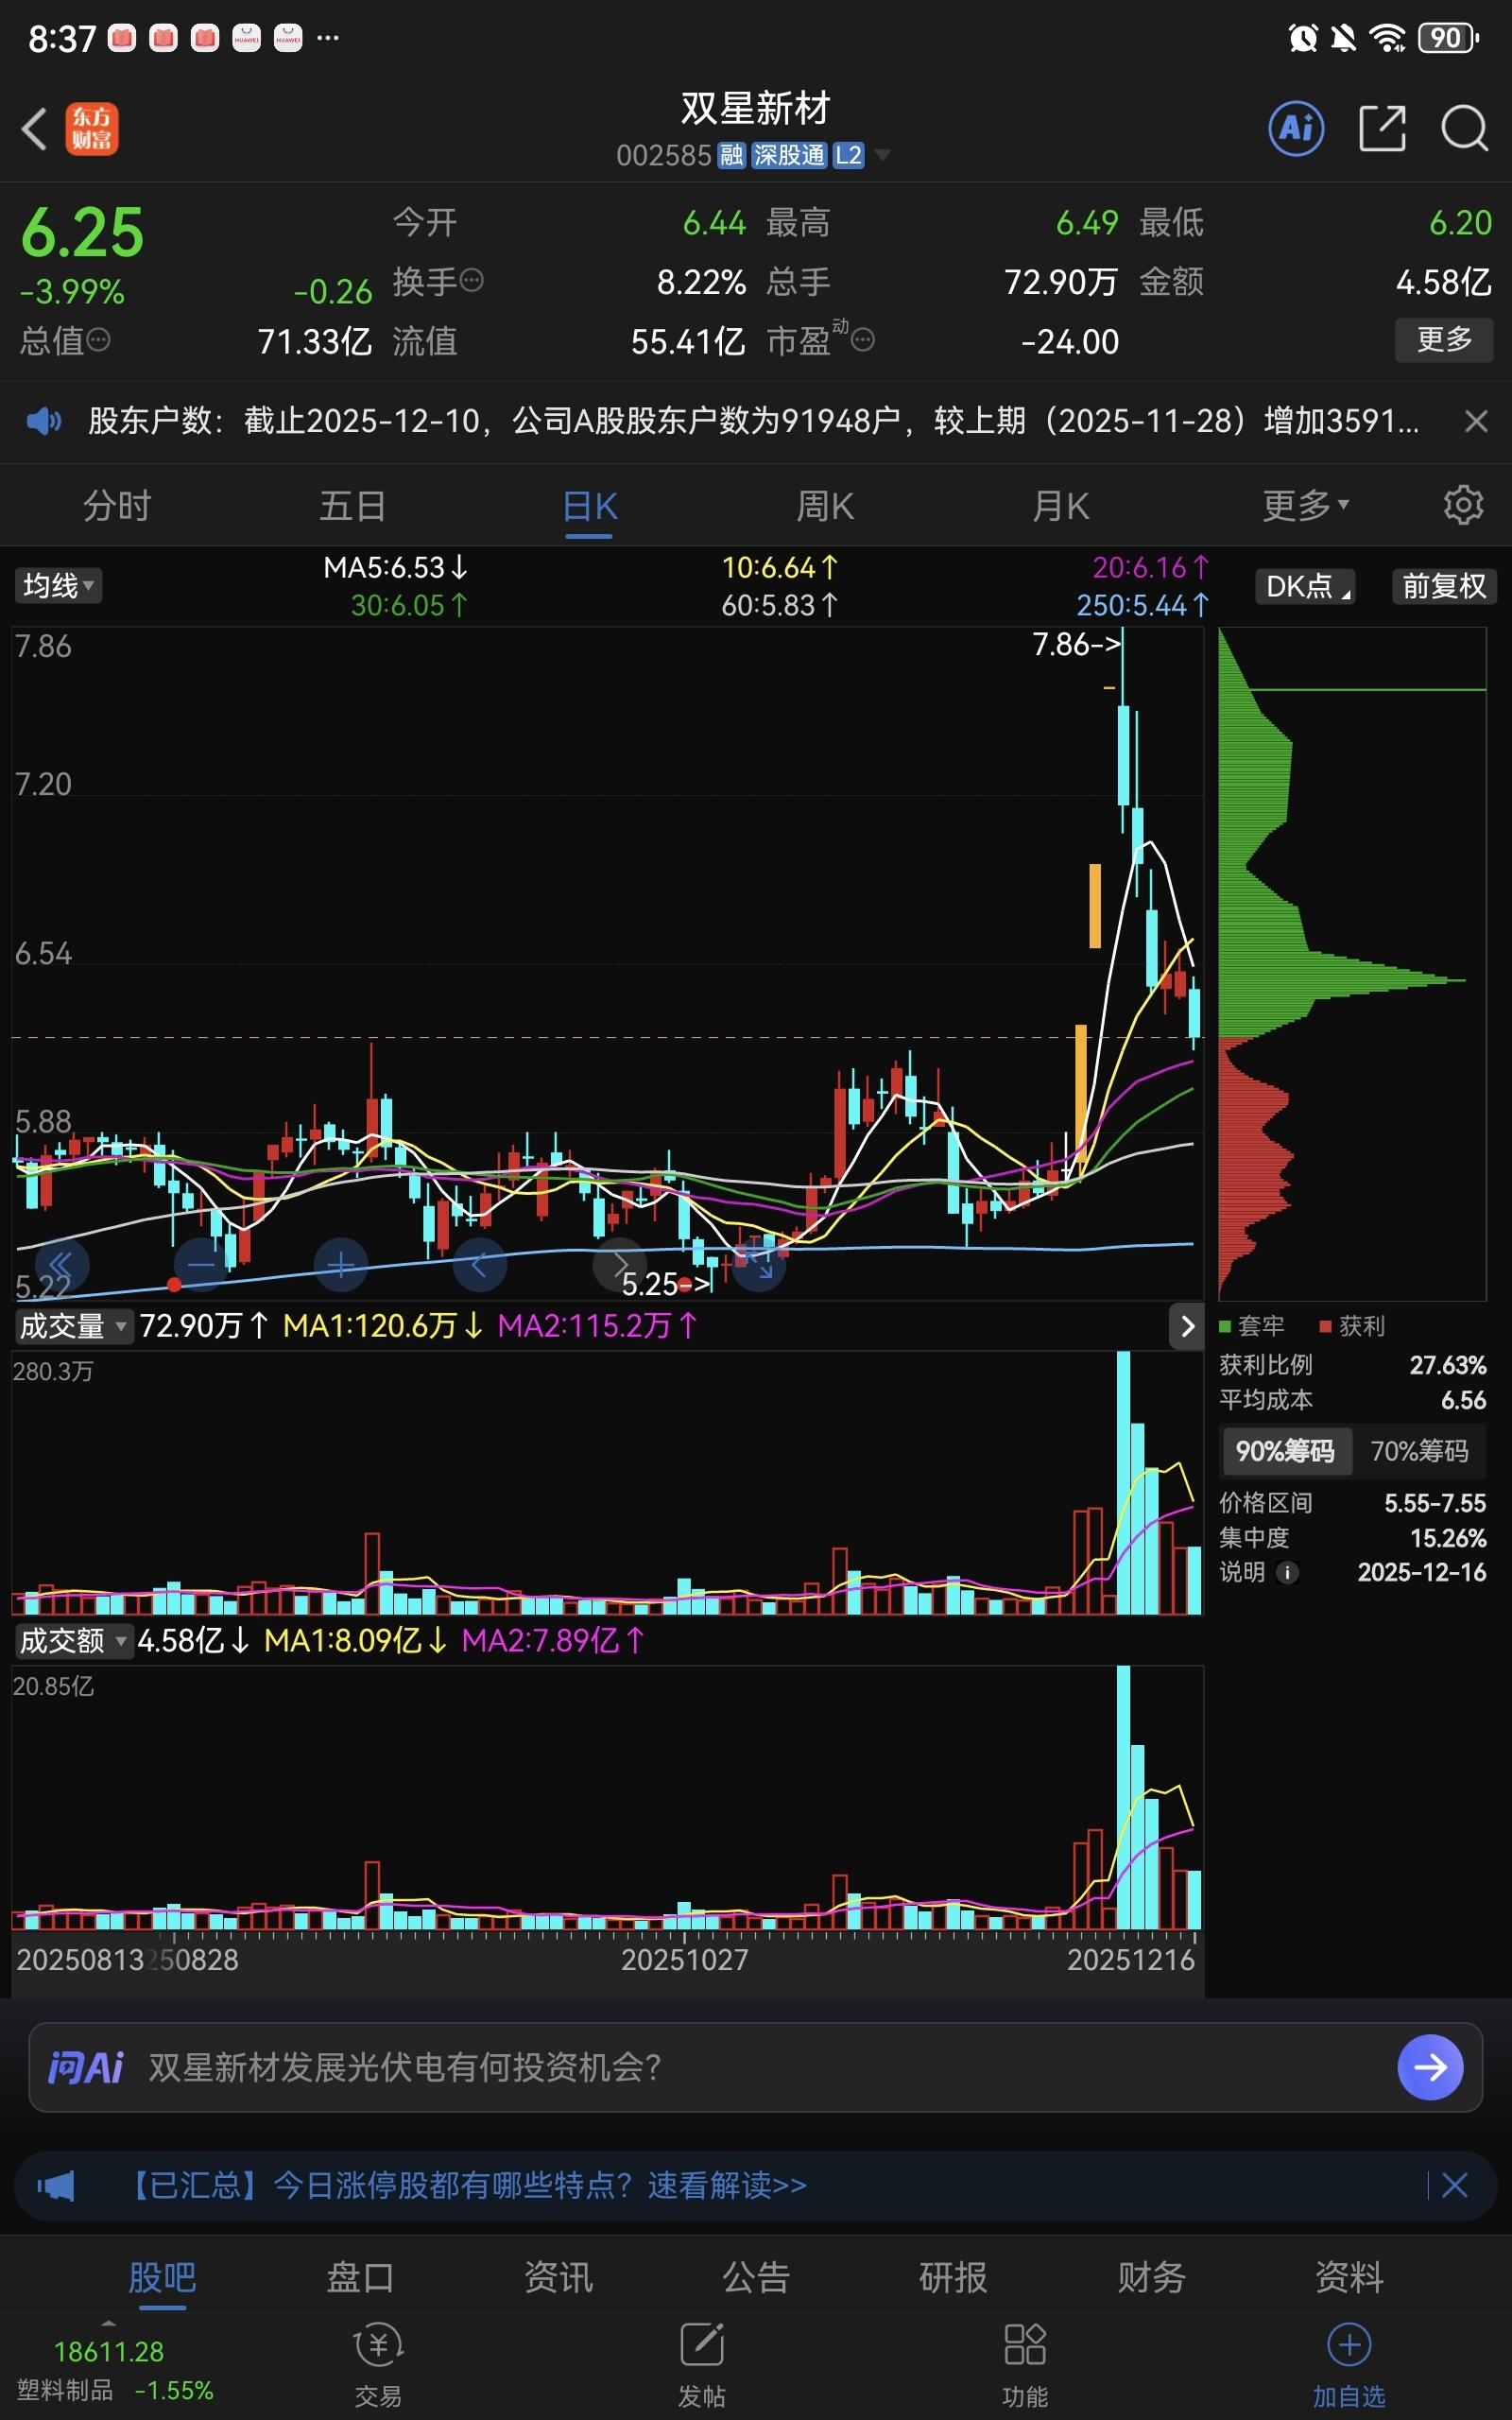The width and height of the screenshot is (1512, 2420).
Task: Tap the jump-to-earliest double arrow chart control
Action: pos(61,1265)
